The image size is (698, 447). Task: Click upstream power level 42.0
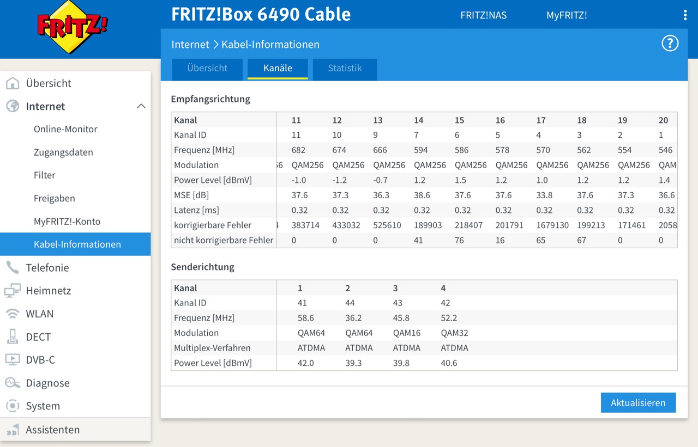coord(305,363)
